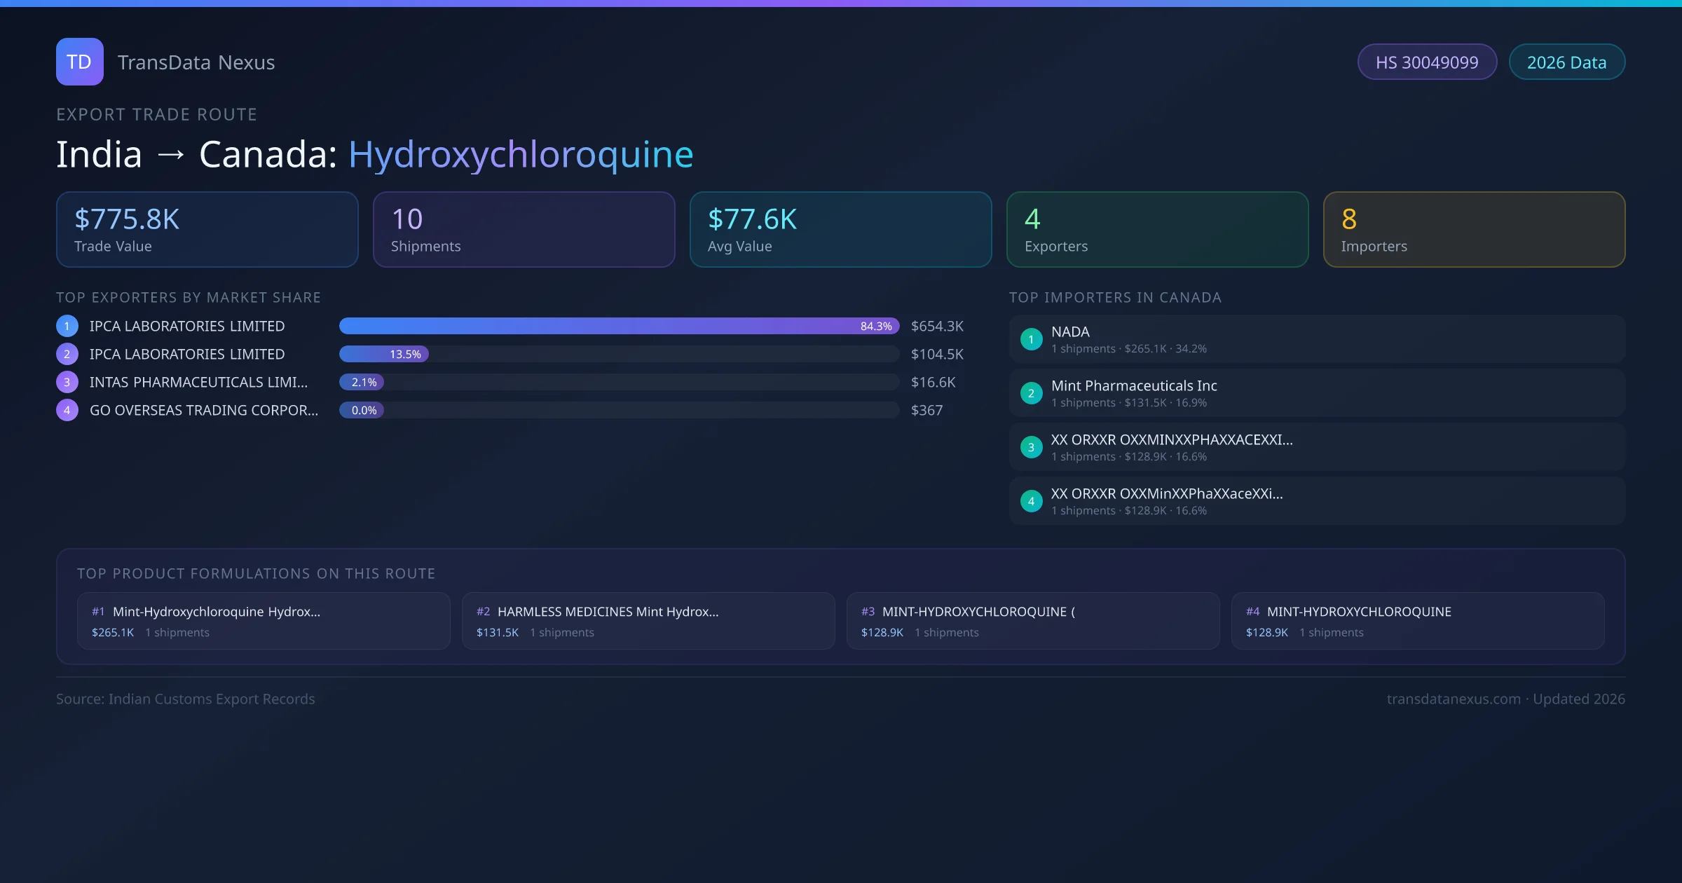Click the NADA importer row
This screenshot has width=1682, height=883.
[x=1316, y=338]
